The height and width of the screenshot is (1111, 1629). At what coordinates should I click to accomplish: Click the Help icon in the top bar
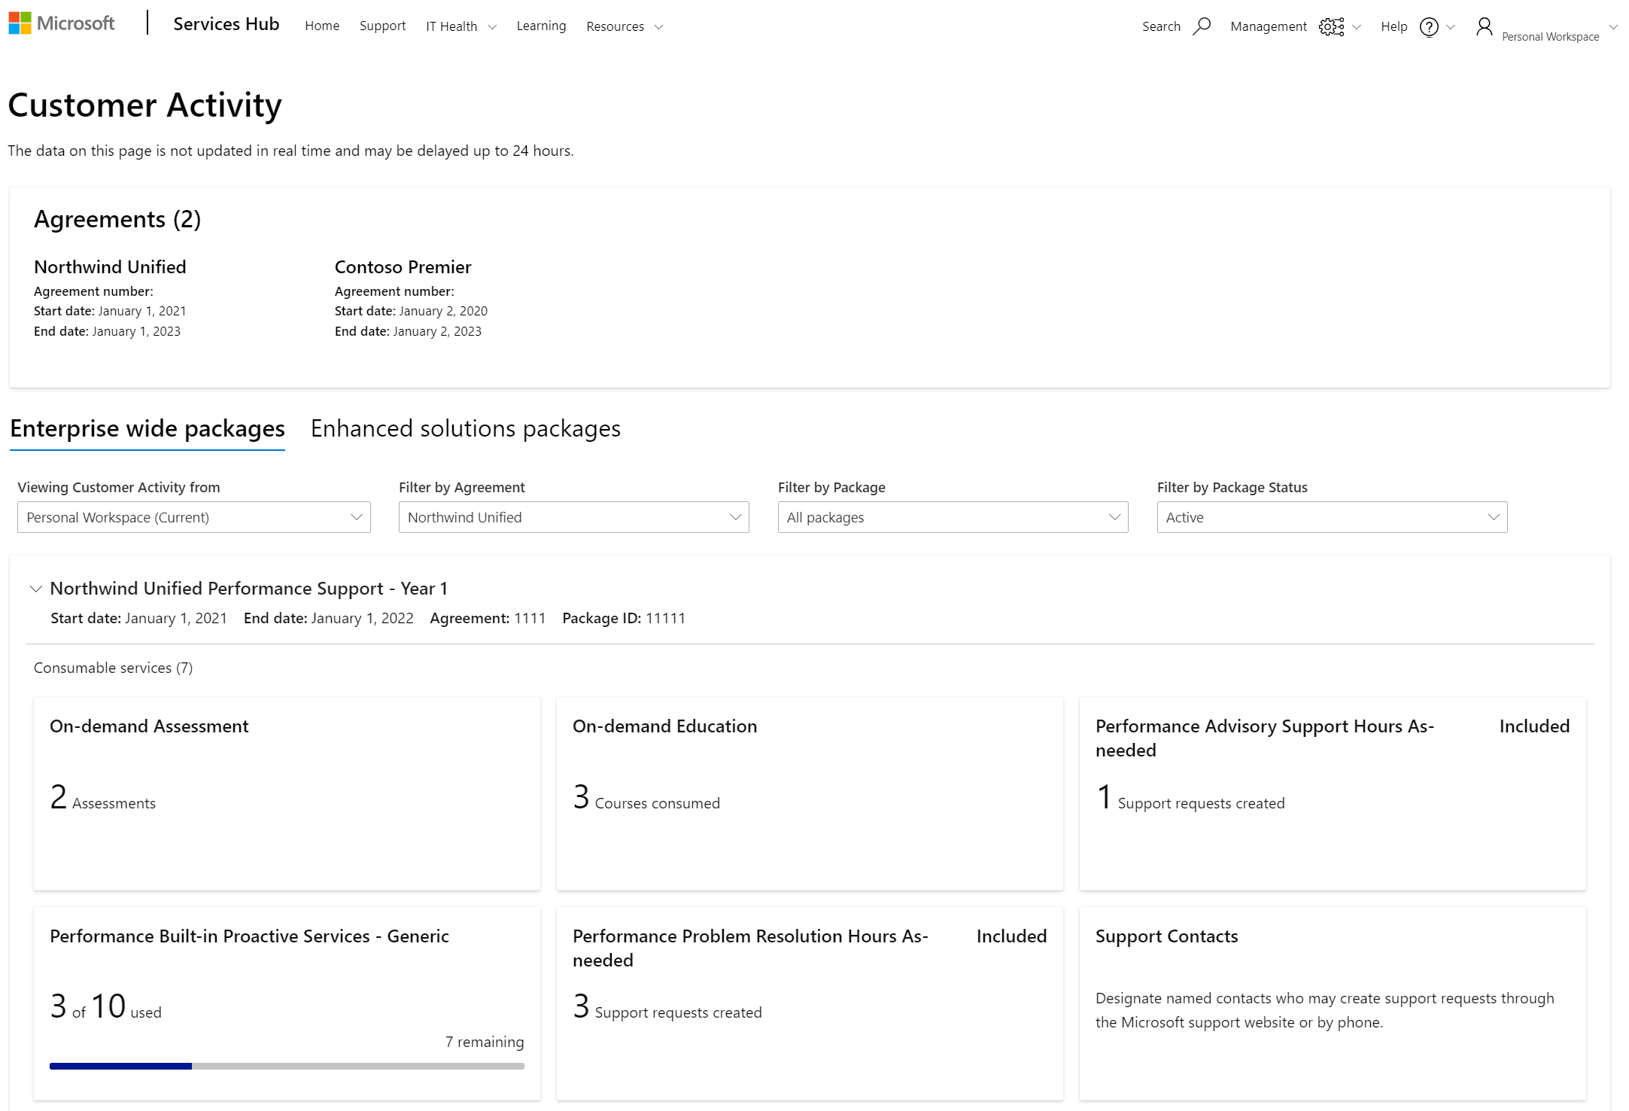[1427, 26]
